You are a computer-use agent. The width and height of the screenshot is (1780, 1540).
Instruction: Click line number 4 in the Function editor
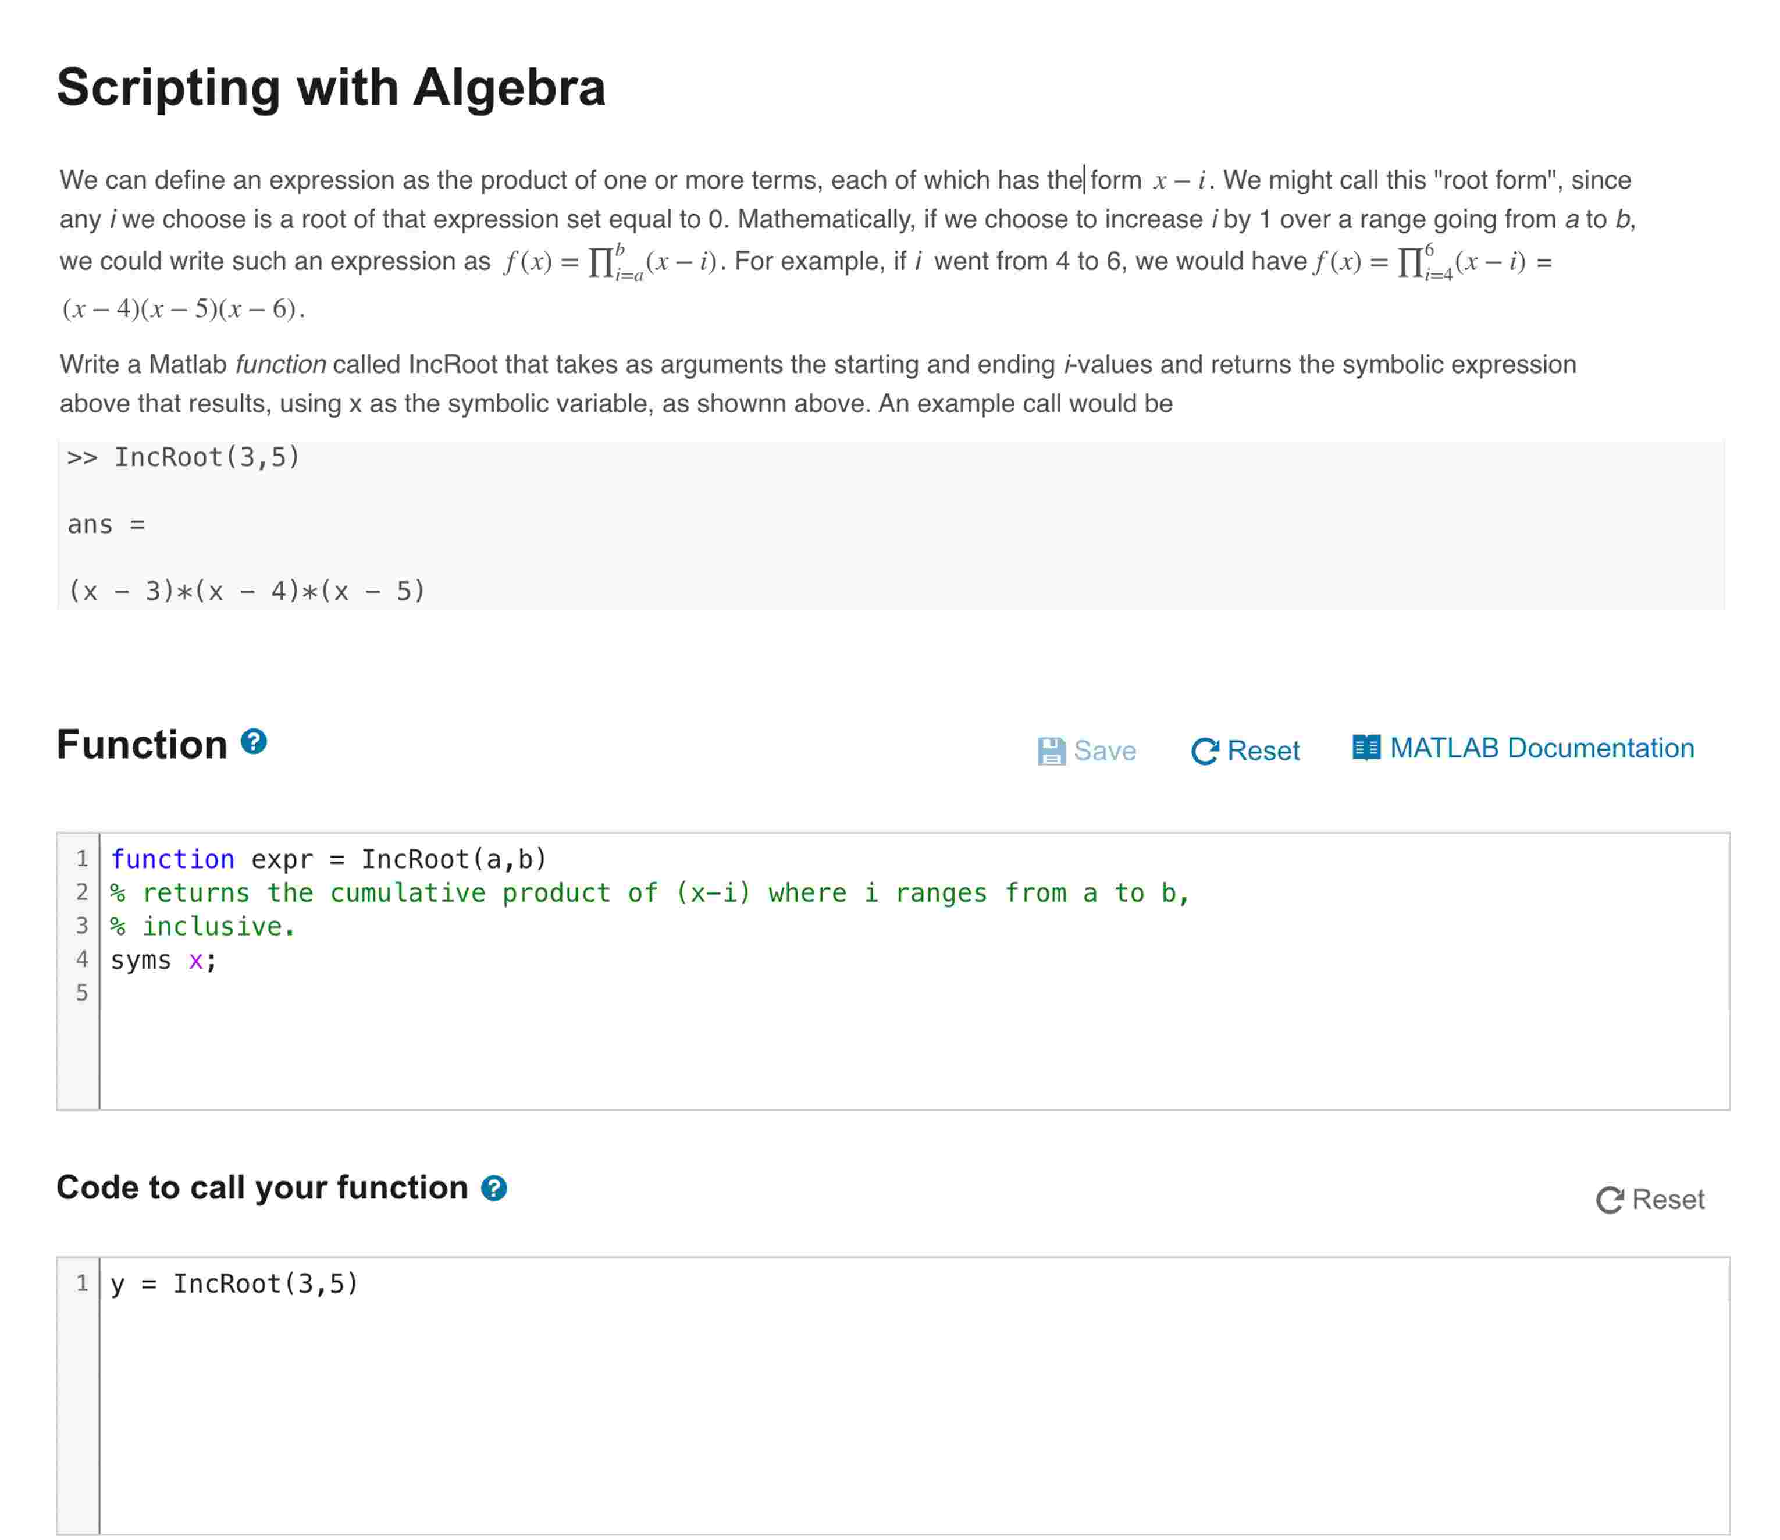coord(81,960)
